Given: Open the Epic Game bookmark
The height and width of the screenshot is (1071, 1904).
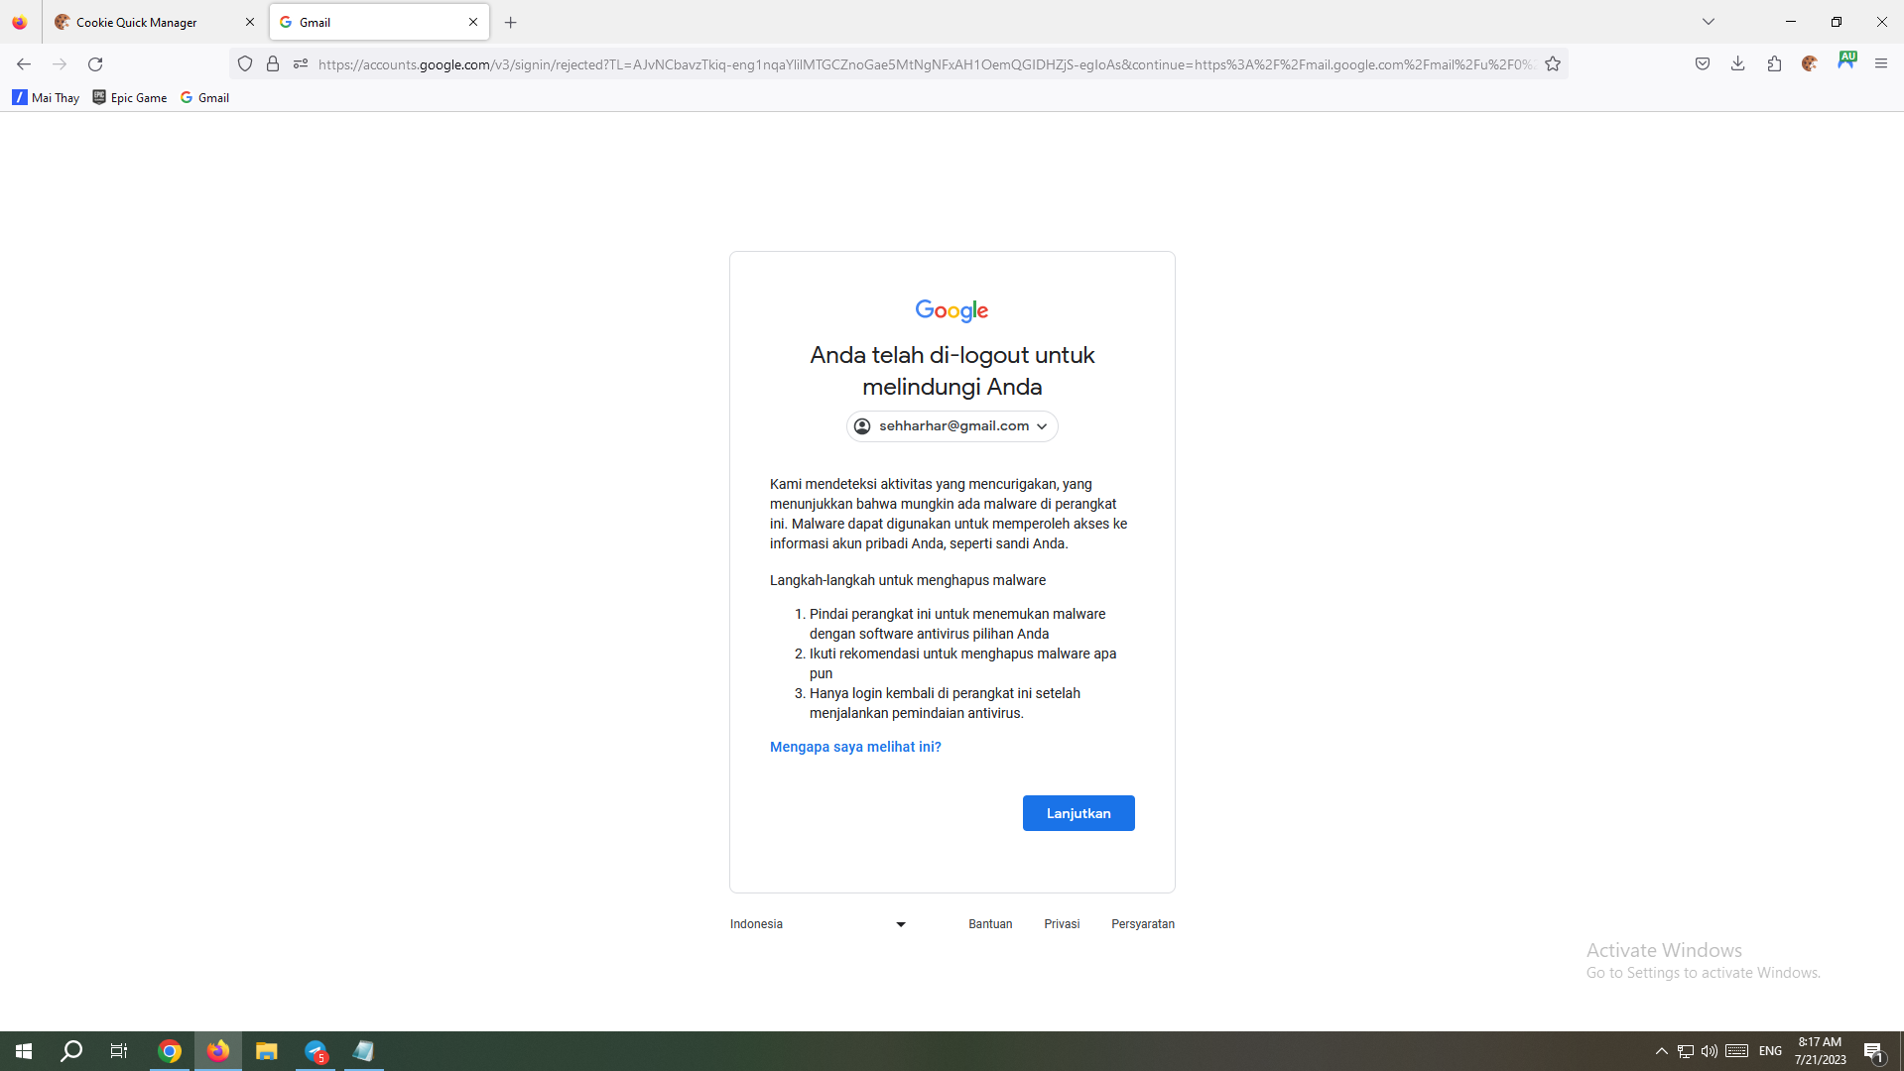Looking at the screenshot, I should (129, 97).
